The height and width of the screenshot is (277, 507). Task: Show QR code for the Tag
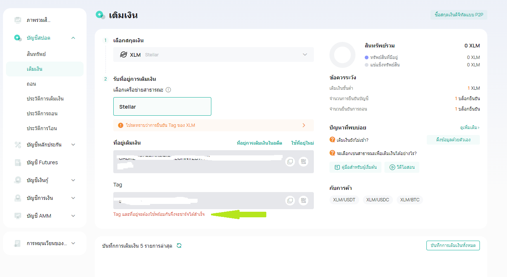click(303, 201)
